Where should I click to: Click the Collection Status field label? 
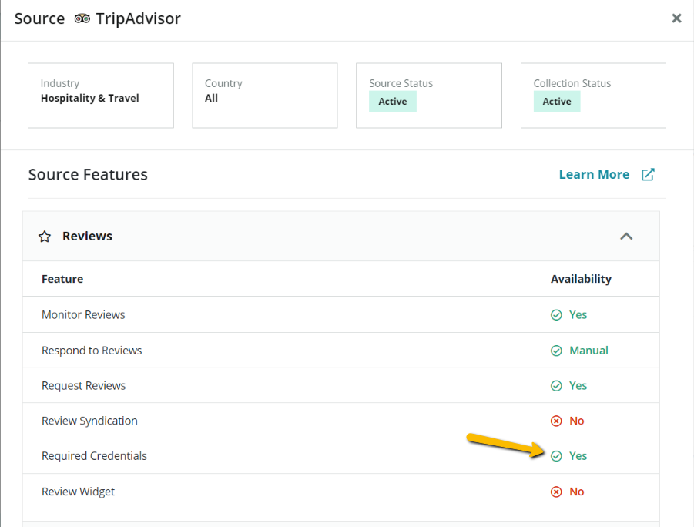(x=572, y=83)
